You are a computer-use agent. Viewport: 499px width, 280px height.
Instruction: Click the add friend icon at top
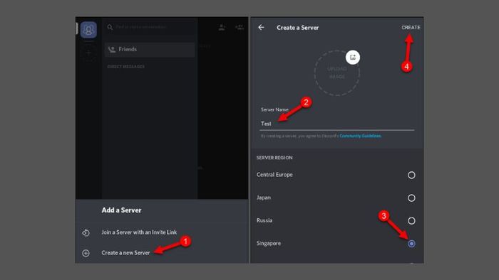click(x=222, y=28)
